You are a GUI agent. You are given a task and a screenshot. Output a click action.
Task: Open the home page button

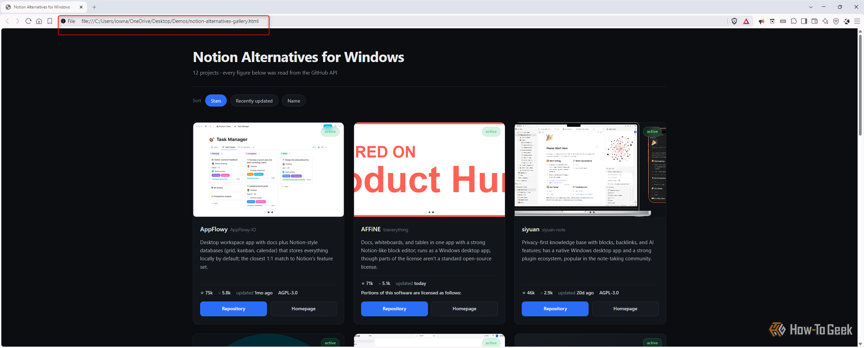[x=39, y=21]
